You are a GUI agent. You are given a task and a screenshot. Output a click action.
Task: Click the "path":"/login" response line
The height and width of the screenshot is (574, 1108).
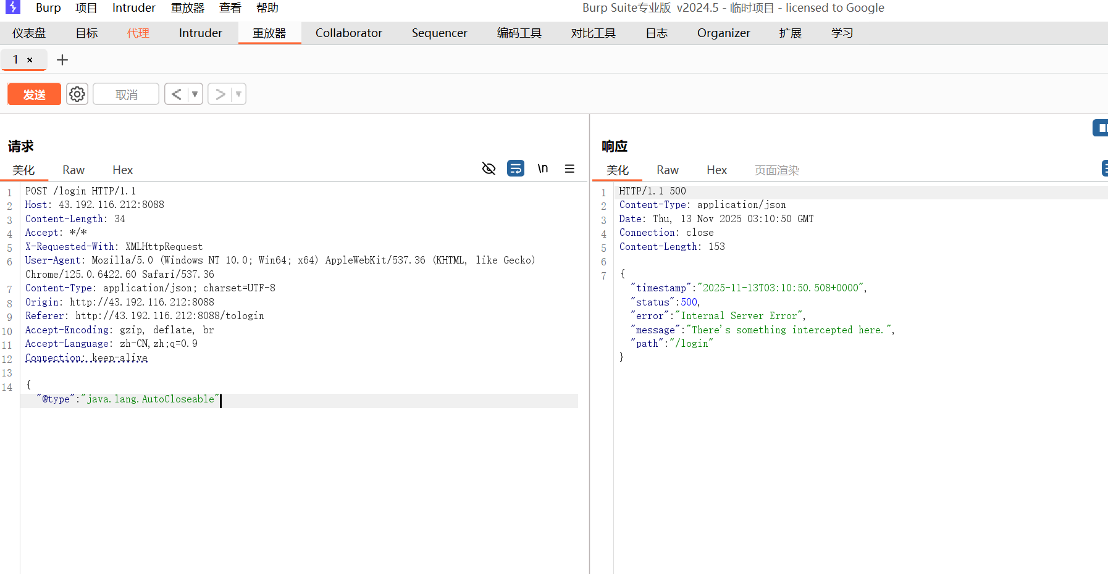pos(672,343)
